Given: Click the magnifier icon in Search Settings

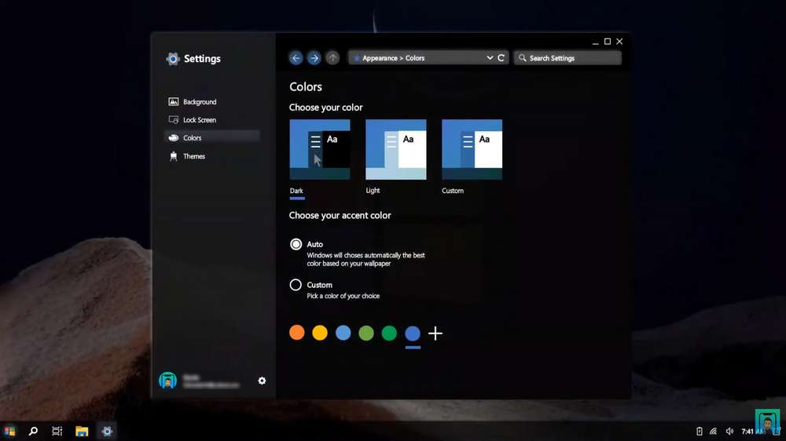Looking at the screenshot, I should (x=523, y=58).
